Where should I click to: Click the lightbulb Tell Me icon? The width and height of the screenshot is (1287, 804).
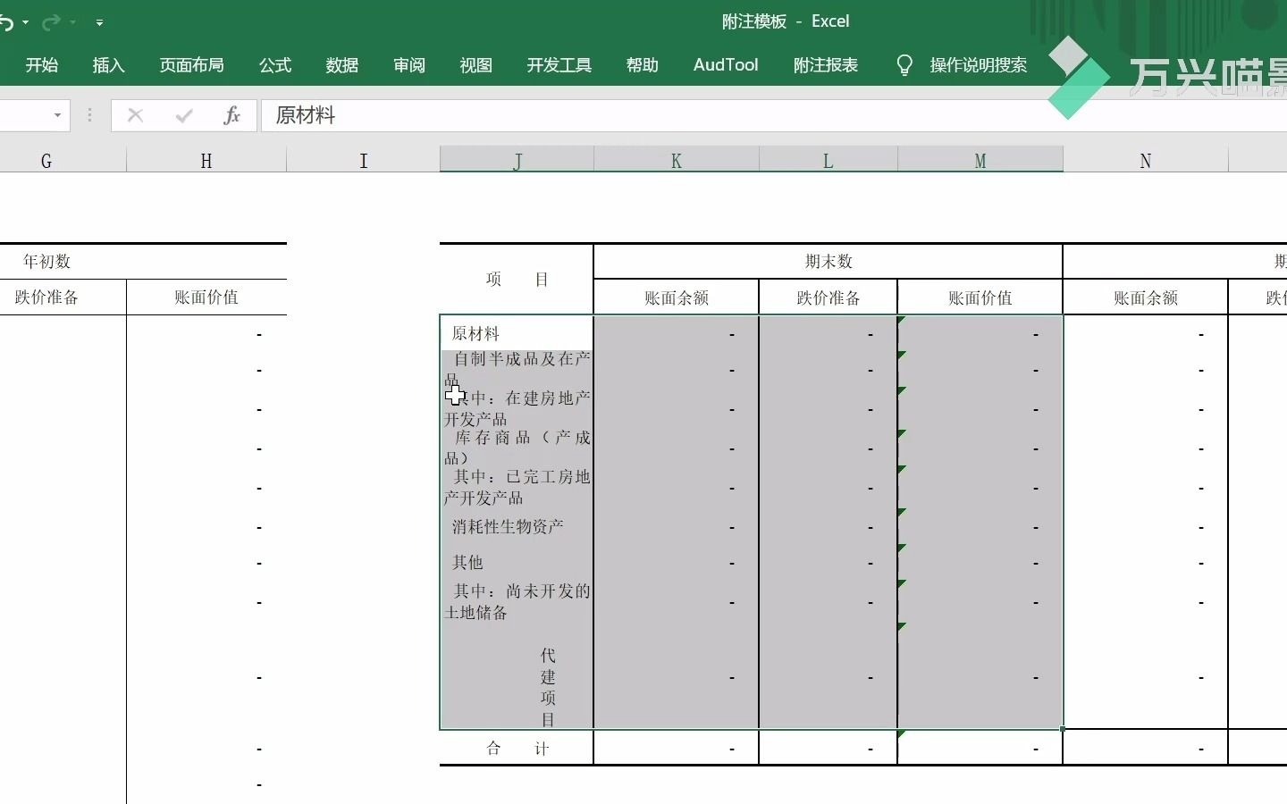point(904,65)
